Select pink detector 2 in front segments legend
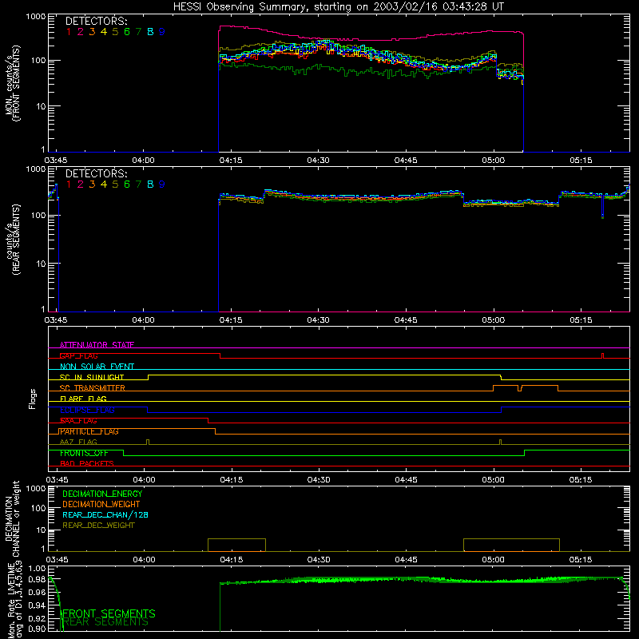The image size is (639, 639). (81, 32)
